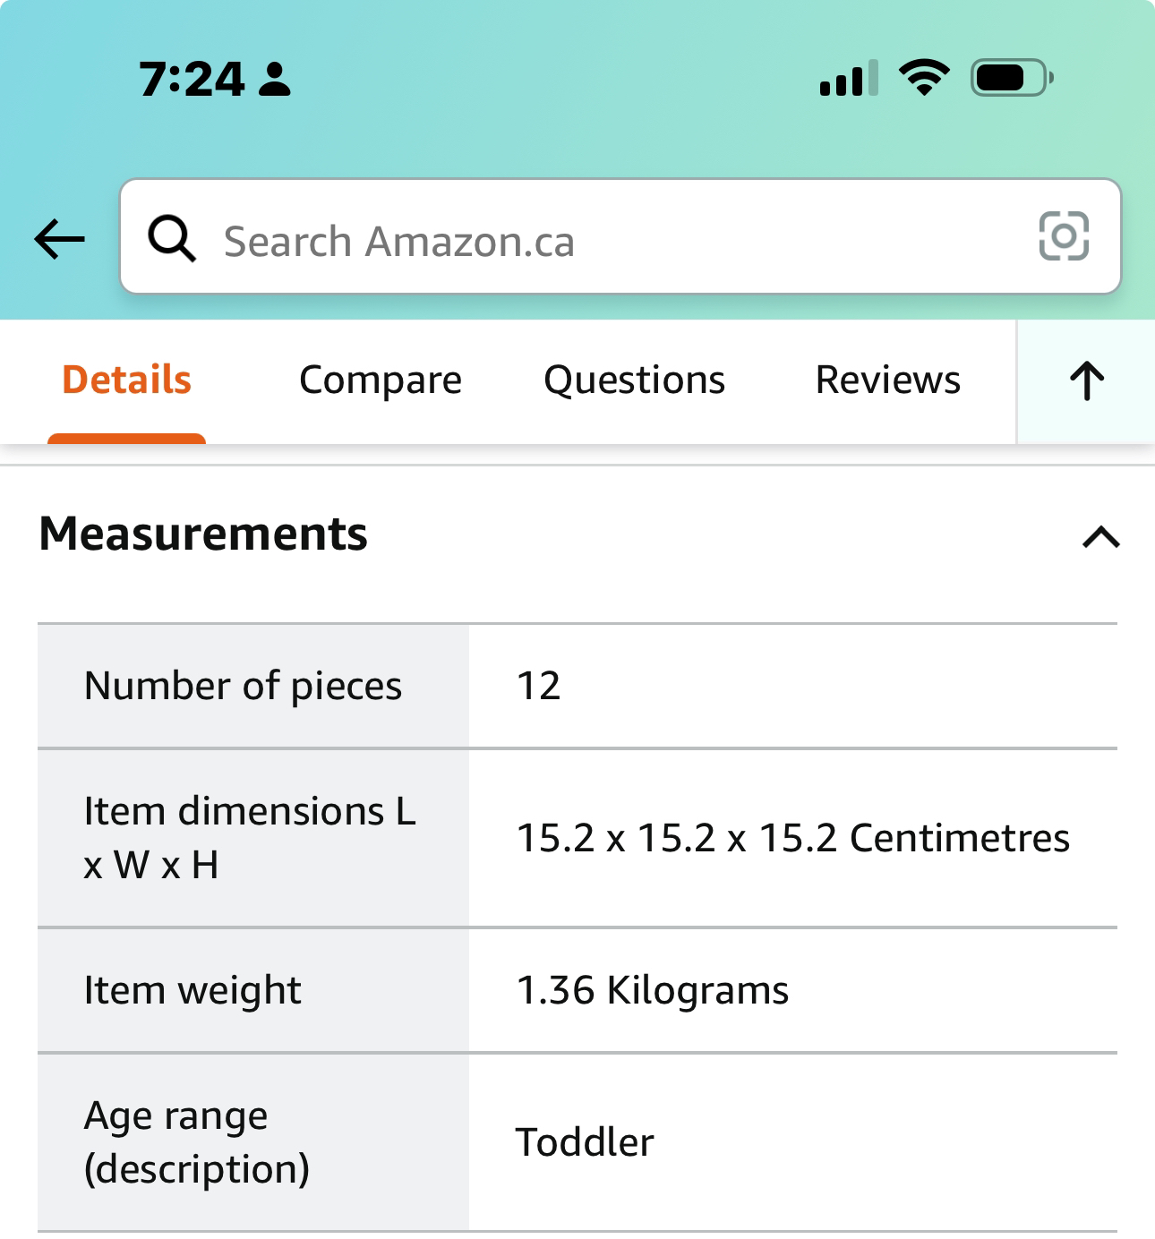Screen dimensions: 1155x1239
Task: Switch to the Compare tab
Action: click(381, 380)
